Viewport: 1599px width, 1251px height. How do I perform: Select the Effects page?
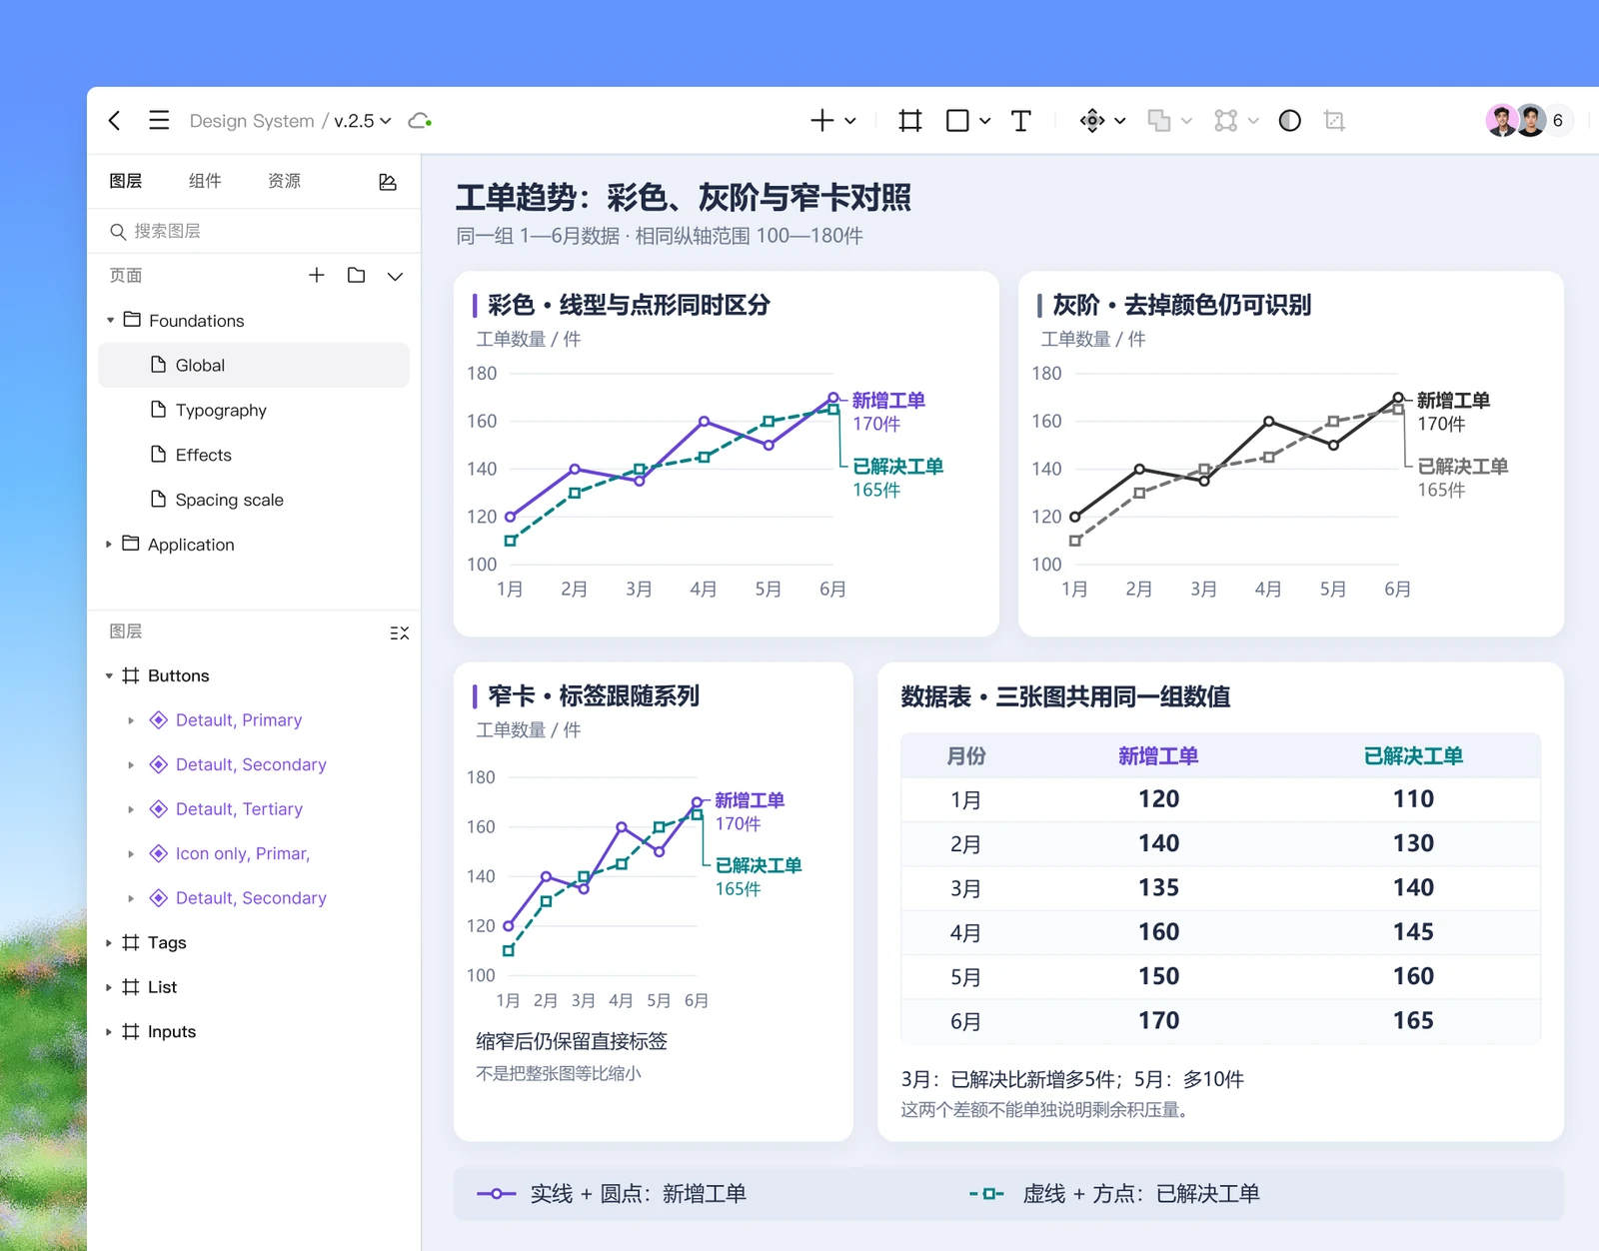click(254, 455)
